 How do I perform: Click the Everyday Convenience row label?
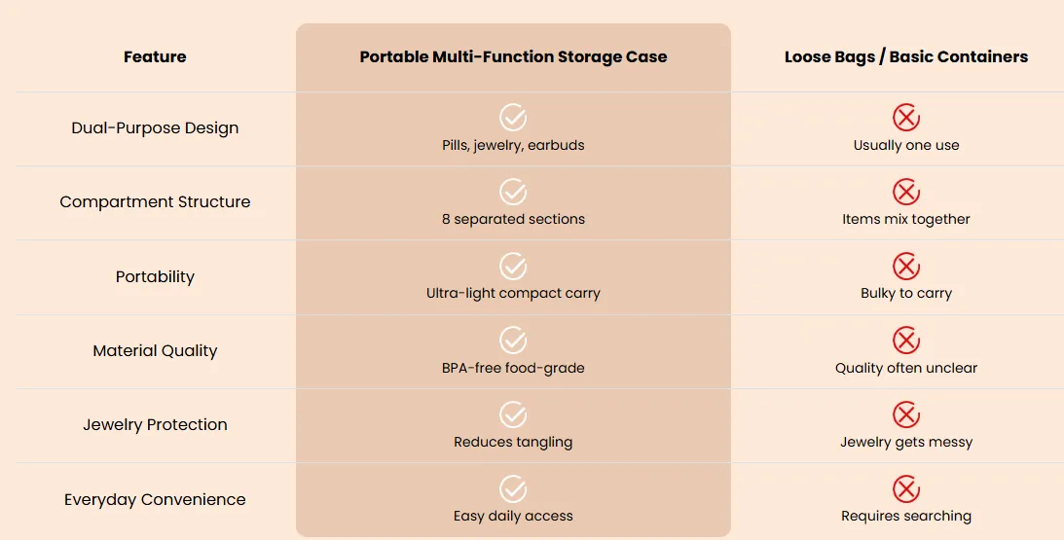[x=155, y=499]
